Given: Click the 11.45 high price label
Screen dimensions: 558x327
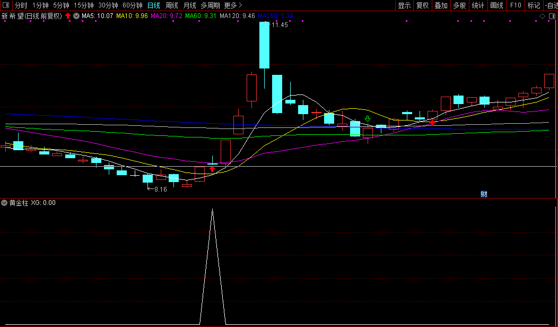Looking at the screenshot, I should (279, 25).
